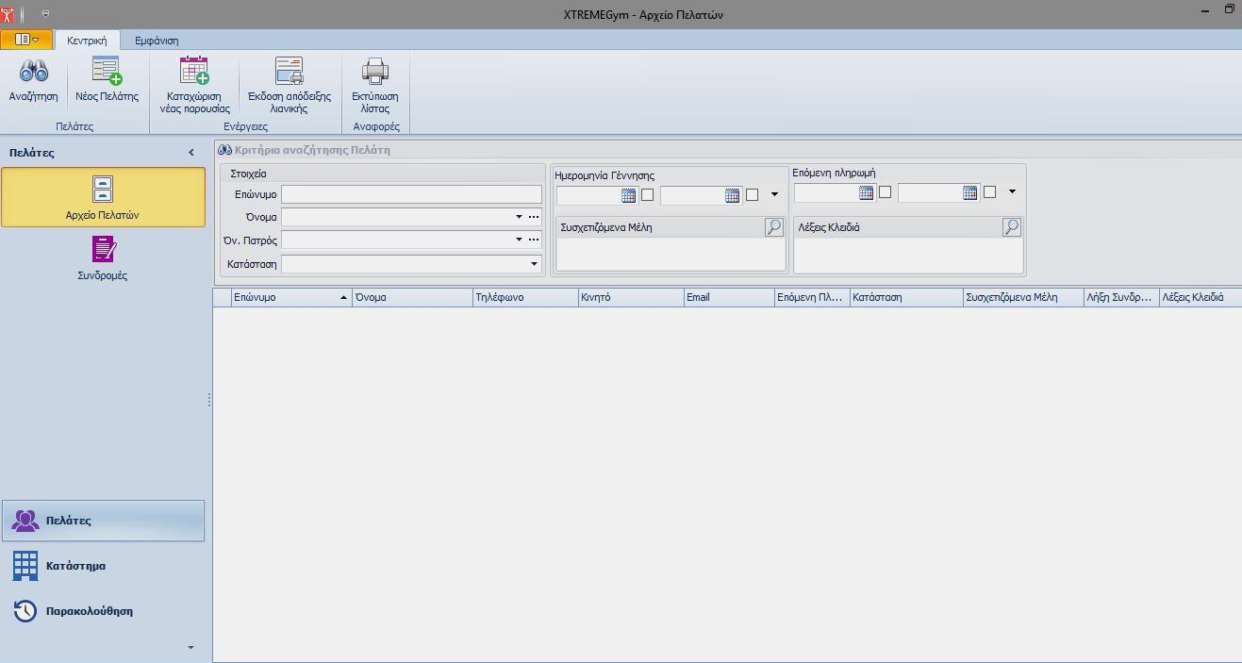Viewport: 1242px width, 663px height.
Task: Open the Όνομα field dropdown arrow
Action: (519, 217)
